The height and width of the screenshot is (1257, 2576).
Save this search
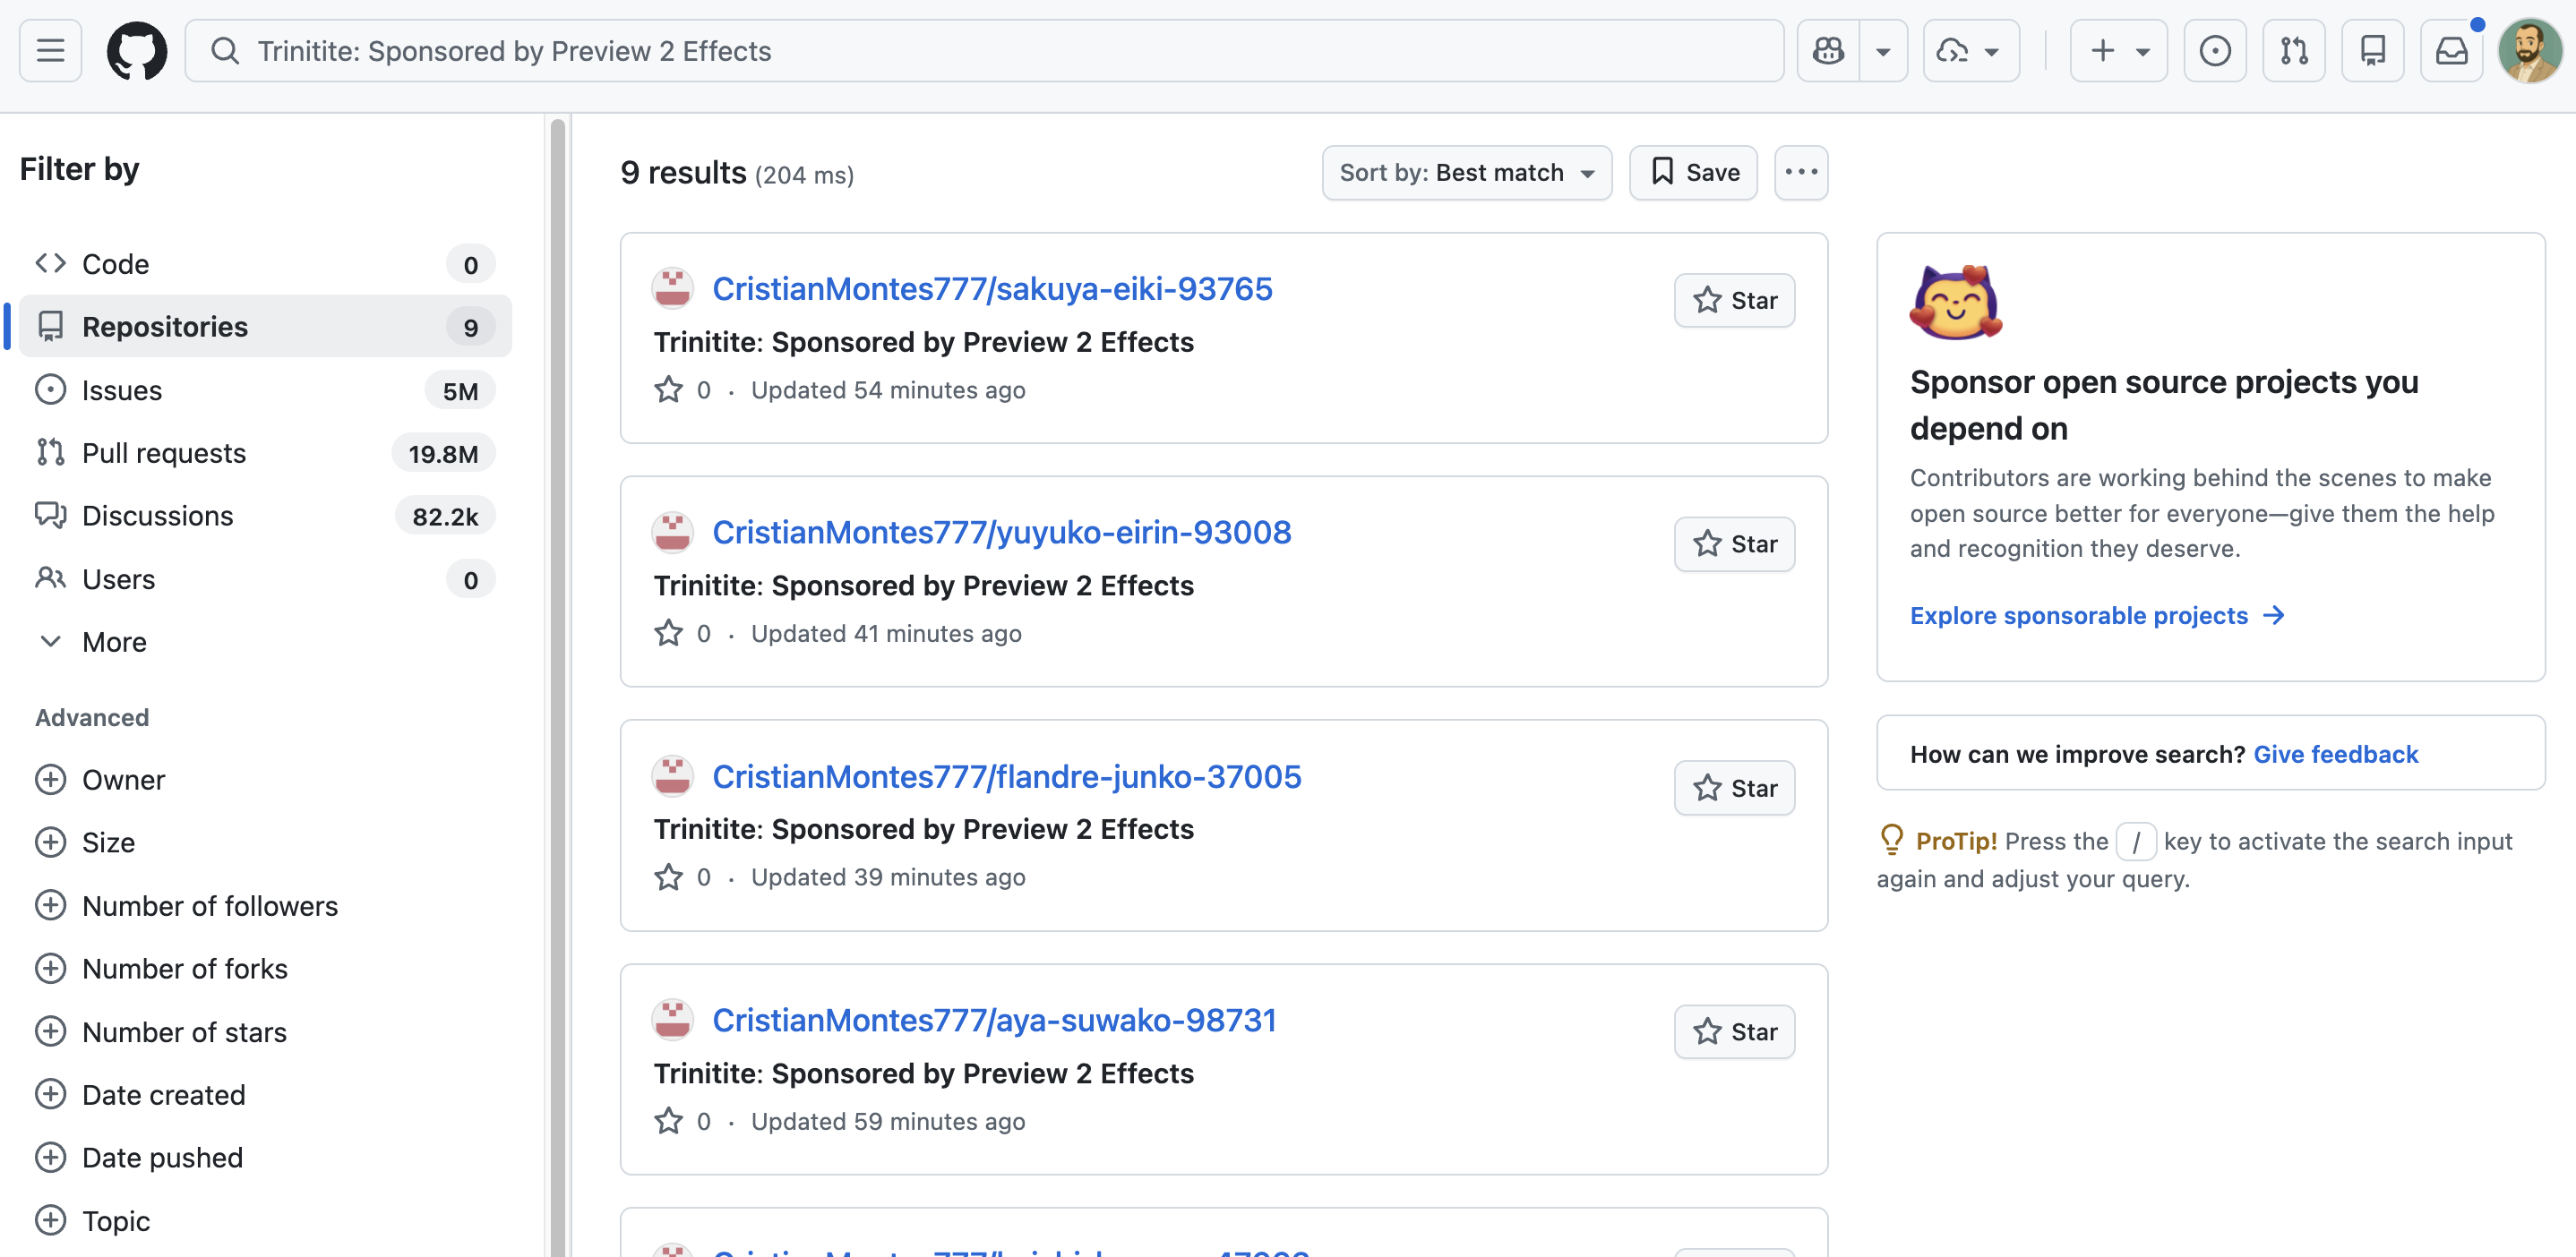point(1693,173)
